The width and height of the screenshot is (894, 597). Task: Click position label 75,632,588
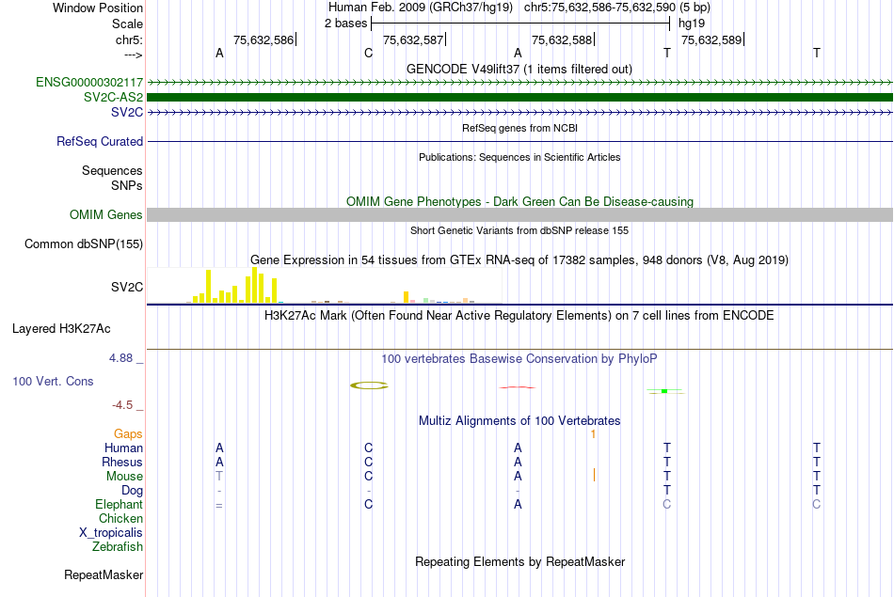click(x=562, y=39)
